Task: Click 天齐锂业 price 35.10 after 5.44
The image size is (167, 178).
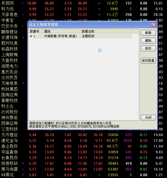Action: [x=49, y=135]
